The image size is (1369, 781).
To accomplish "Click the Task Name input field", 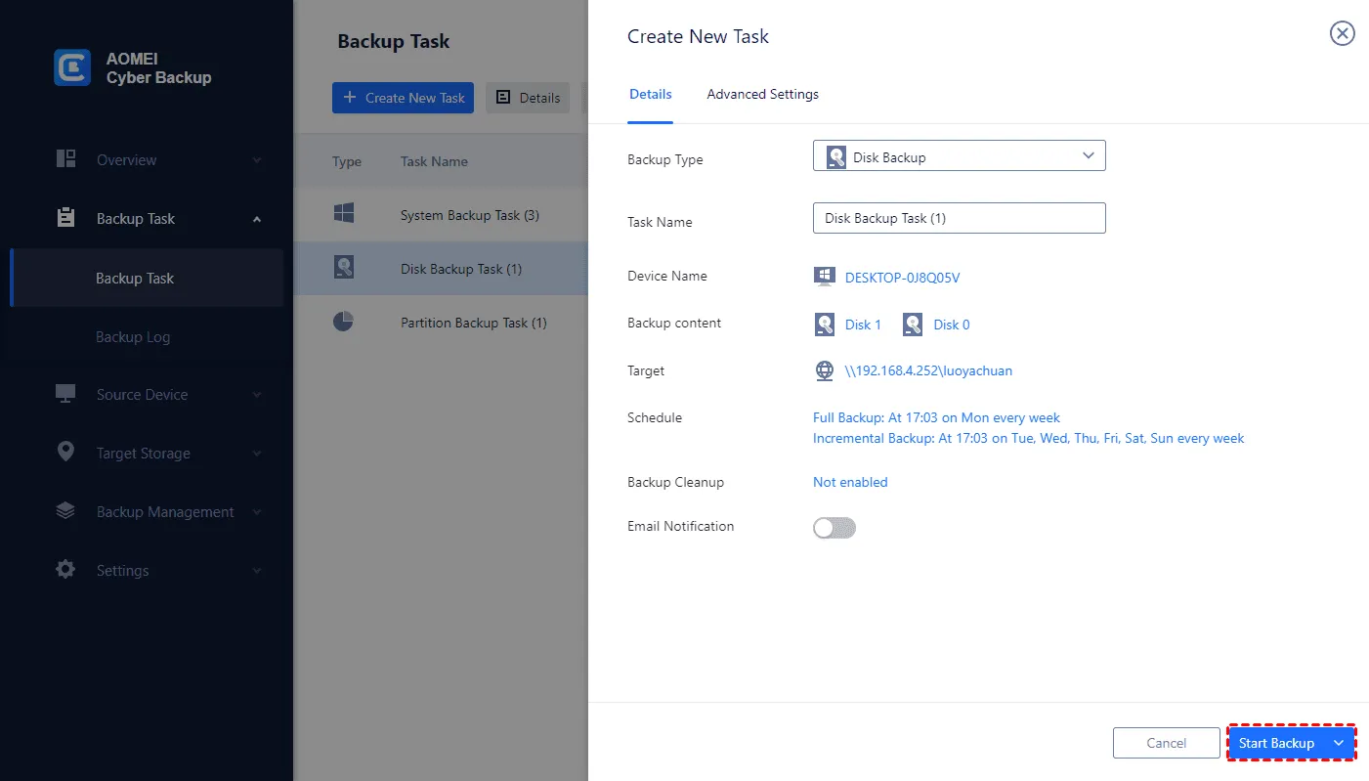I will pyautogui.click(x=959, y=218).
